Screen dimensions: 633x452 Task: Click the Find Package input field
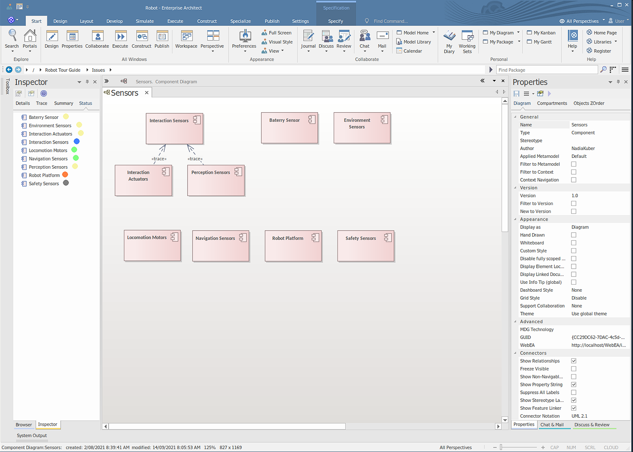(x=546, y=70)
